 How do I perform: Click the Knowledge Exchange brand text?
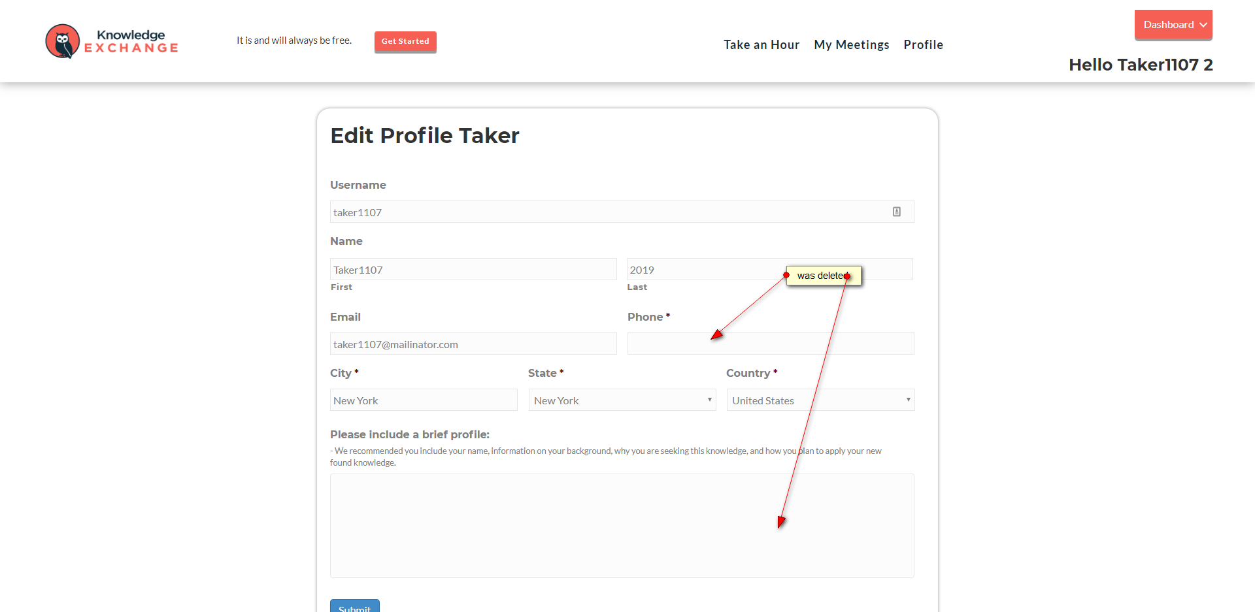[131, 41]
